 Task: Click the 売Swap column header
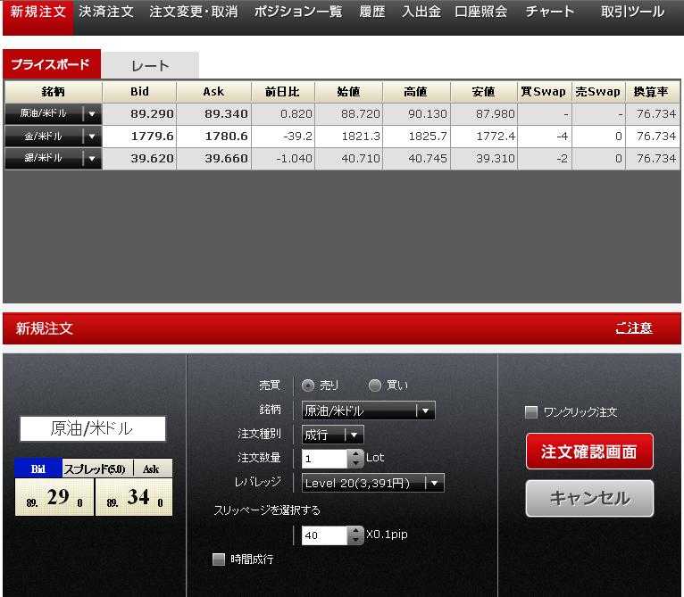pos(598,92)
